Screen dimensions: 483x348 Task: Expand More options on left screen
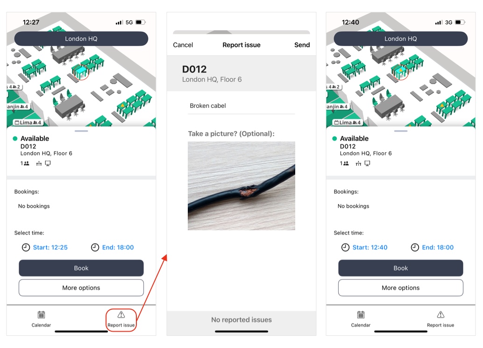[x=81, y=288]
